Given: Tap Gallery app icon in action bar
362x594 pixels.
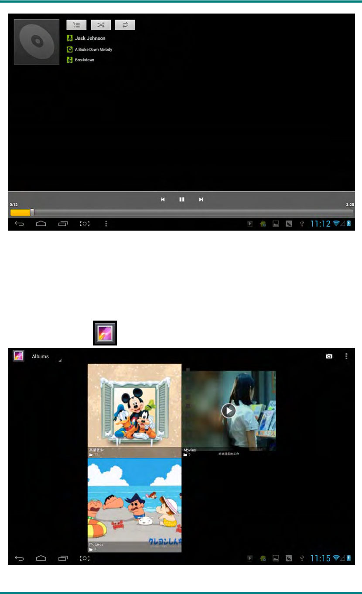Looking at the screenshot, I should [18, 356].
